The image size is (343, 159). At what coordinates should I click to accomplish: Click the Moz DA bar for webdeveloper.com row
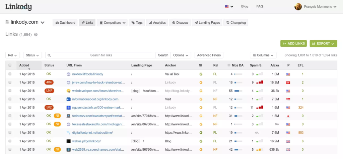pos(238,91)
